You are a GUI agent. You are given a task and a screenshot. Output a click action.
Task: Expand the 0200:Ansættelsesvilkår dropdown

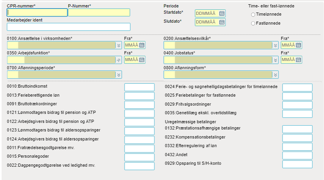click(x=275, y=45)
